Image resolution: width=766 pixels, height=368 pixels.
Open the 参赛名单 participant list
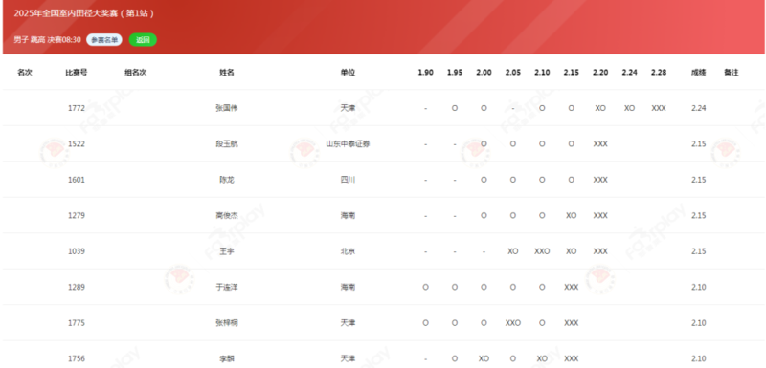pos(104,40)
